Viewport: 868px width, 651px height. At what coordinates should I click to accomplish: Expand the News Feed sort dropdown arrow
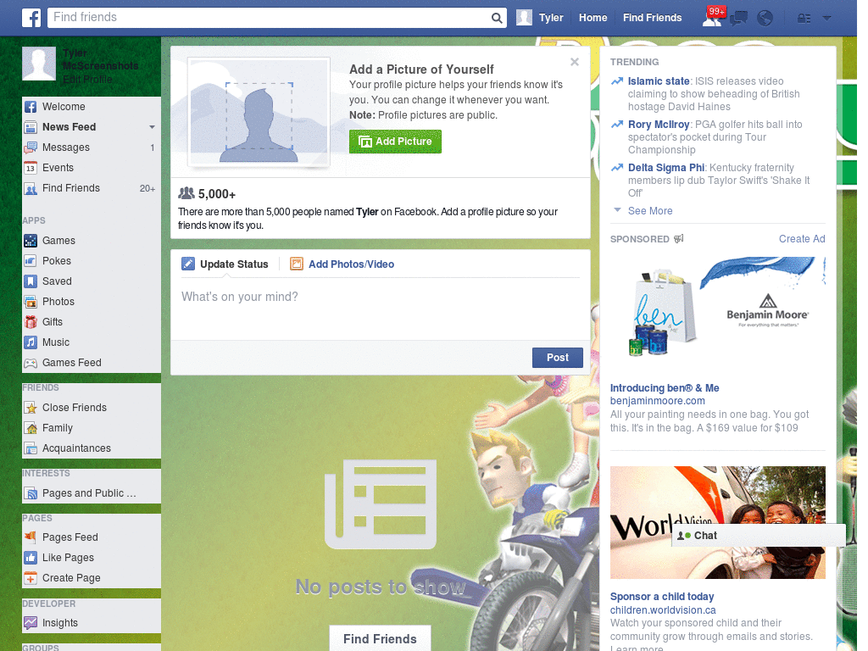pyautogui.click(x=152, y=127)
